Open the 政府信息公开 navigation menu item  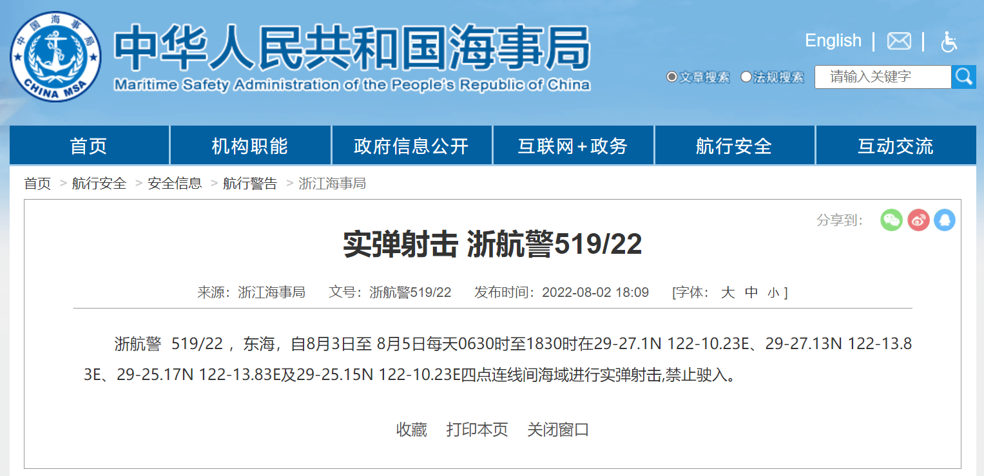411,146
